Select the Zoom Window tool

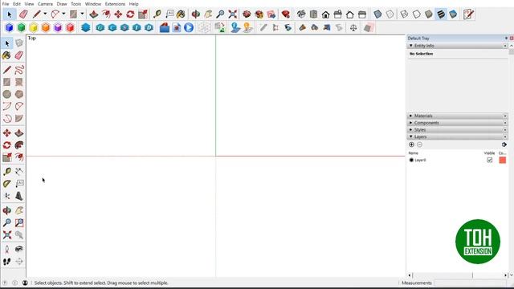19,223
